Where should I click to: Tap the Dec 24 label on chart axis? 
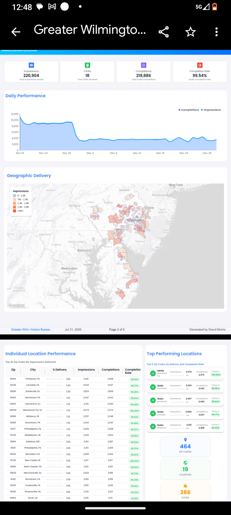(184, 153)
